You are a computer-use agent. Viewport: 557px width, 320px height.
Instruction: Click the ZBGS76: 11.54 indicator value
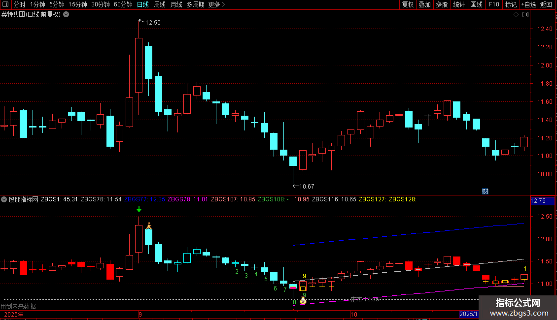pyautogui.click(x=101, y=199)
